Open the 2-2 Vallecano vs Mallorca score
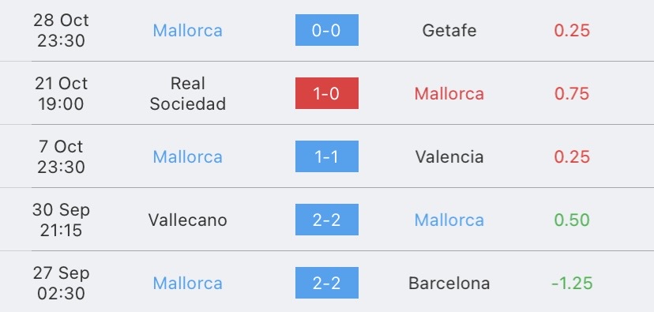The height and width of the screenshot is (312, 654). click(326, 220)
